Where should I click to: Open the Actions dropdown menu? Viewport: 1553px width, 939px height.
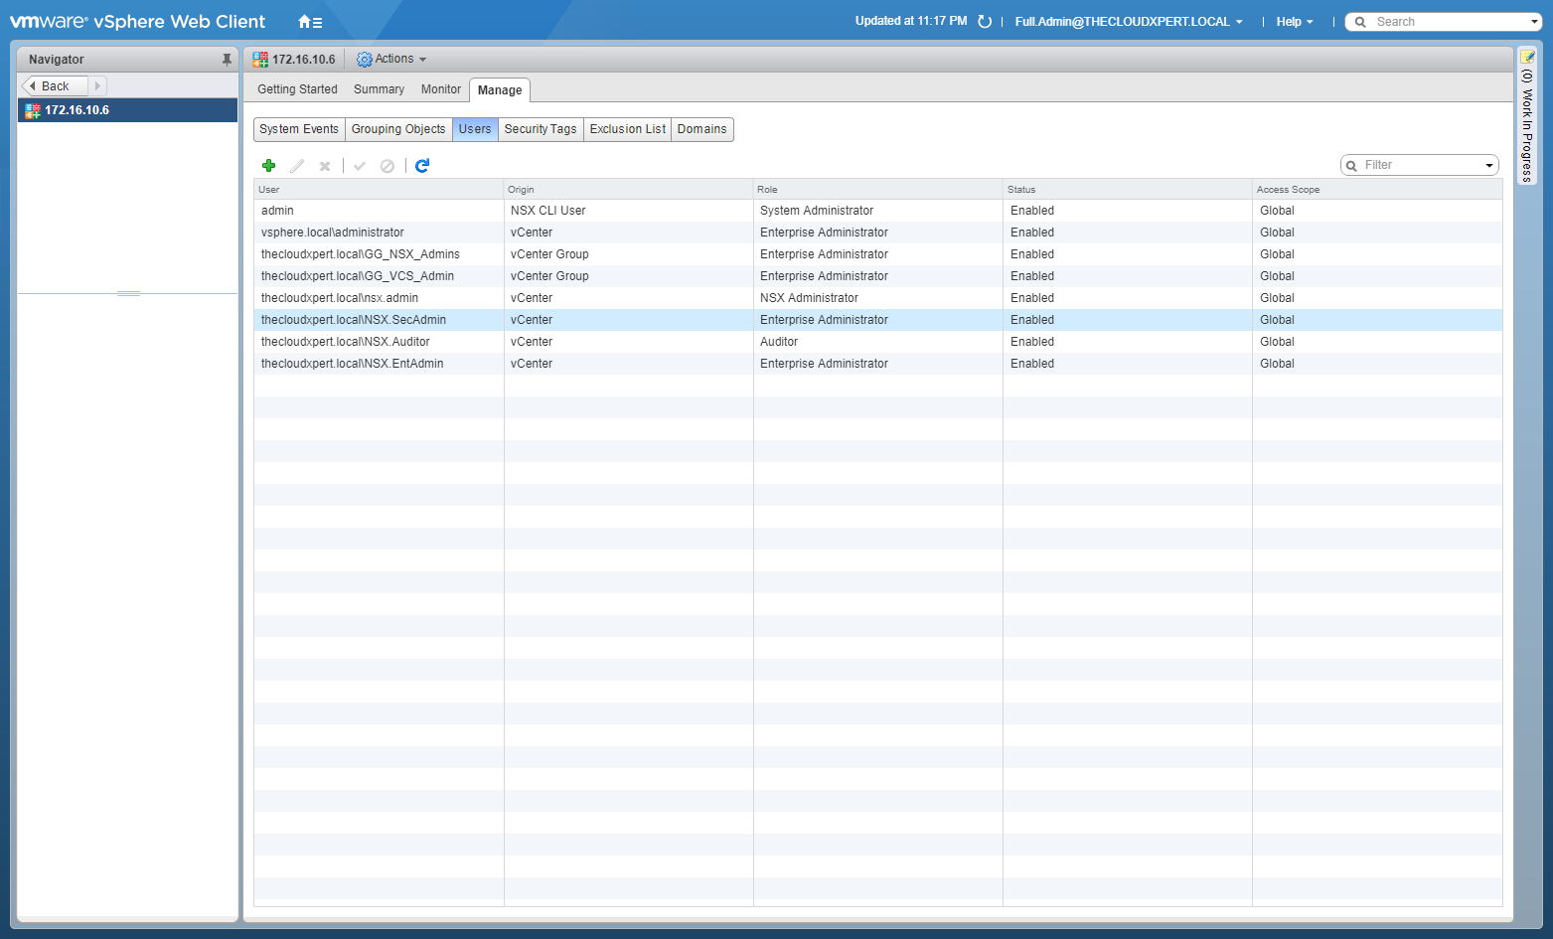[x=392, y=60]
